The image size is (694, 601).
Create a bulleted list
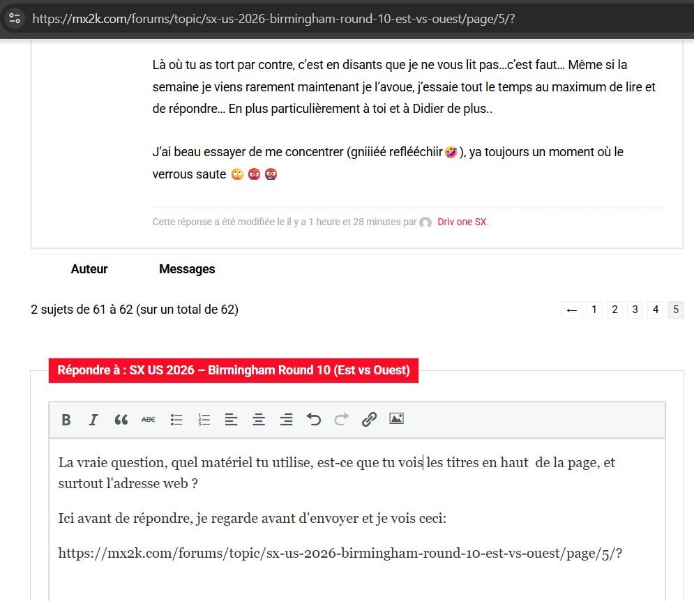(x=176, y=420)
